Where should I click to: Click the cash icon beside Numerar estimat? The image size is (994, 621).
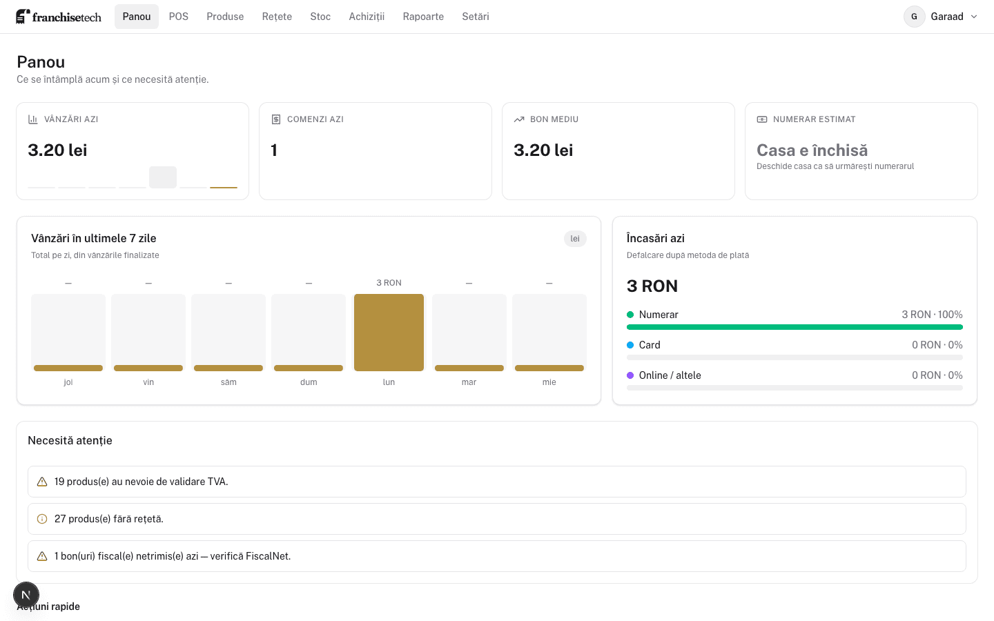(x=762, y=119)
